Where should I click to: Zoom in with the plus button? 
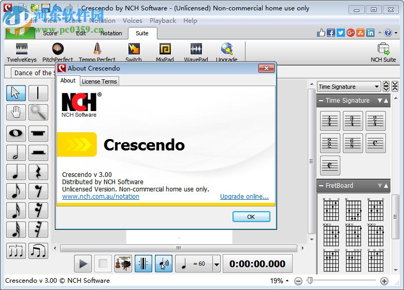pyautogui.click(x=384, y=281)
